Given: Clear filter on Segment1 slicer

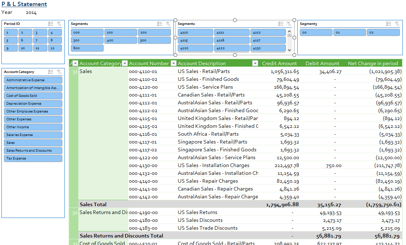Looking at the screenshot, I should tap(168, 24).
